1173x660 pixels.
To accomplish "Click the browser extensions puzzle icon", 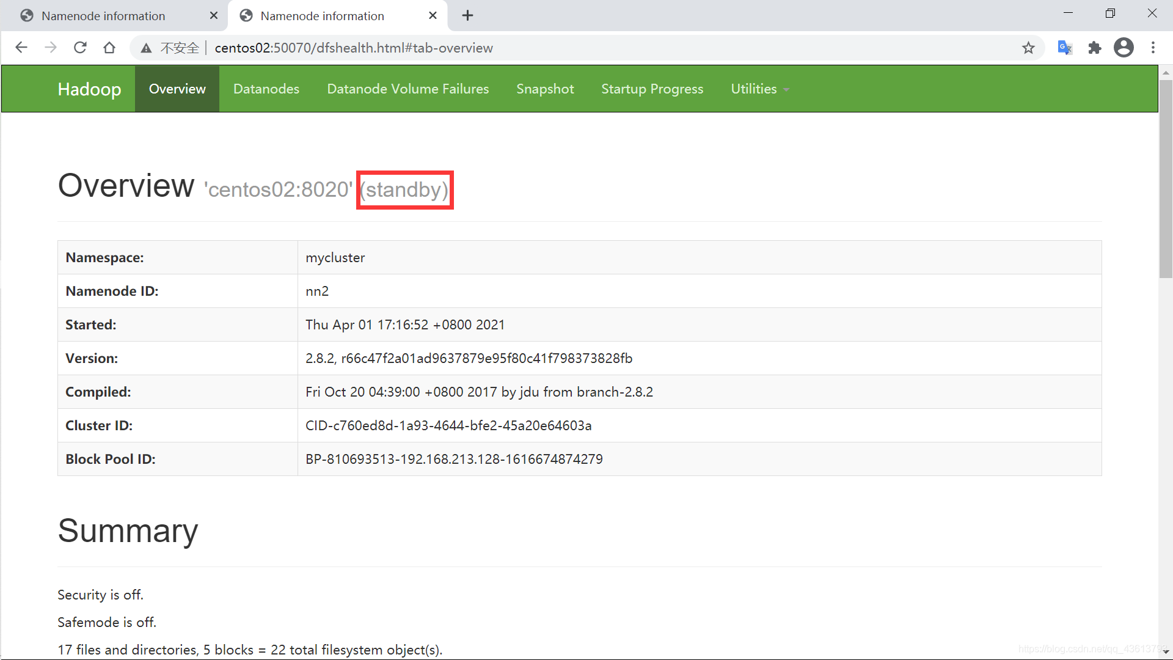I will [1094, 48].
